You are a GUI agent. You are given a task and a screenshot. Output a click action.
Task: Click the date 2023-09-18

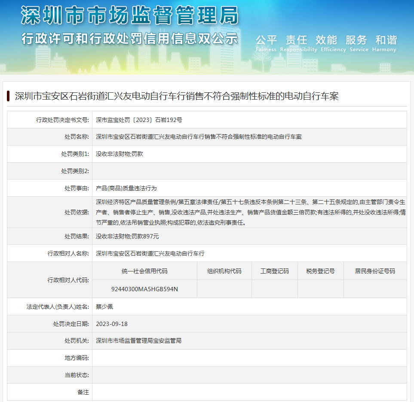click(x=112, y=324)
